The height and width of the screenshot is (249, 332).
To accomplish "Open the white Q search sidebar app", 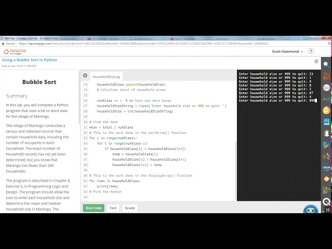I will coord(326,202).
